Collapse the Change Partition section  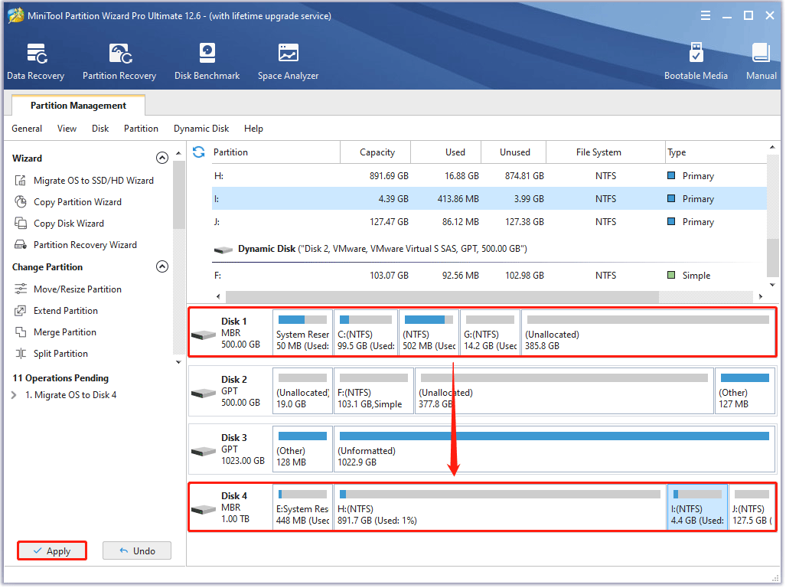click(162, 266)
